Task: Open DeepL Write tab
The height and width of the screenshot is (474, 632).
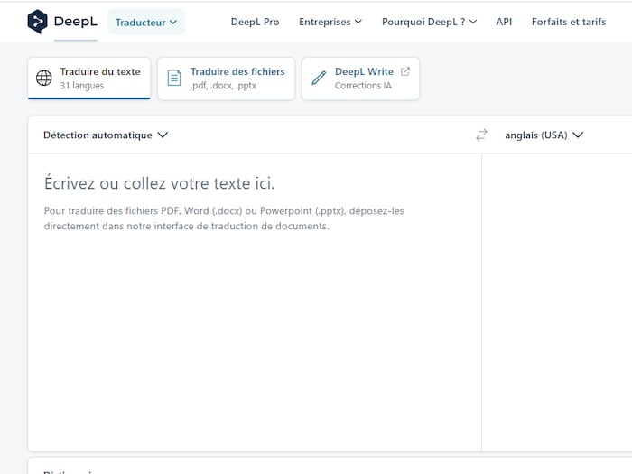Action: pos(360,79)
